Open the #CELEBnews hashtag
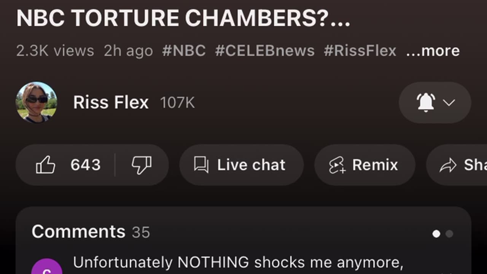The width and height of the screenshot is (487, 274). click(x=265, y=51)
